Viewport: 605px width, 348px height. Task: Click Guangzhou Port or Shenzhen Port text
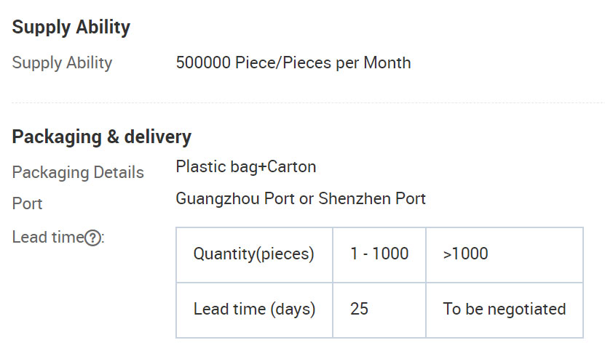[301, 199]
